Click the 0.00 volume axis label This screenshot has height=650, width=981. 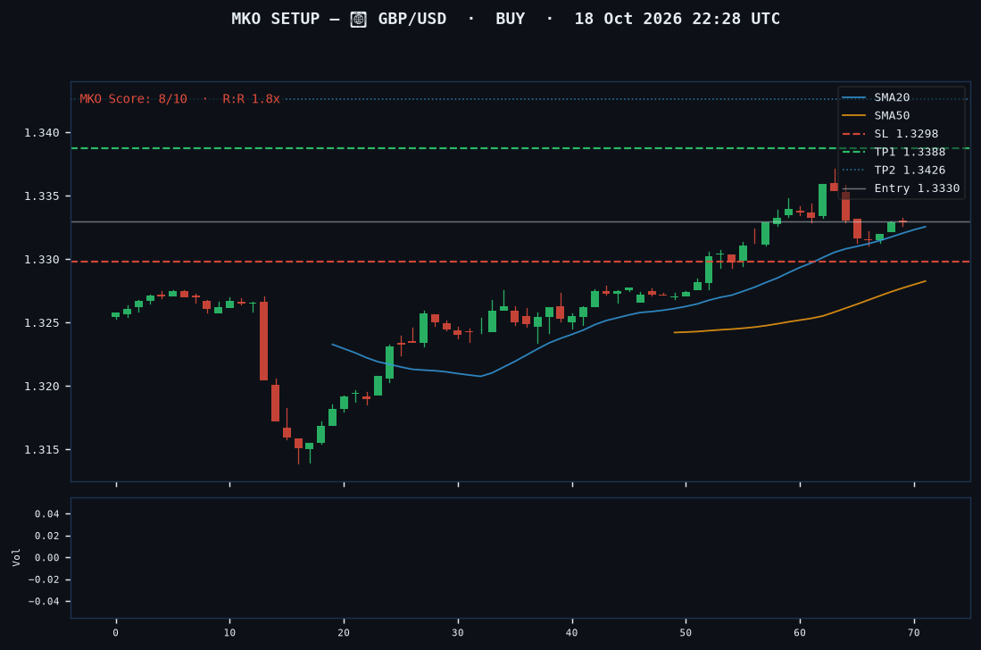(x=47, y=557)
